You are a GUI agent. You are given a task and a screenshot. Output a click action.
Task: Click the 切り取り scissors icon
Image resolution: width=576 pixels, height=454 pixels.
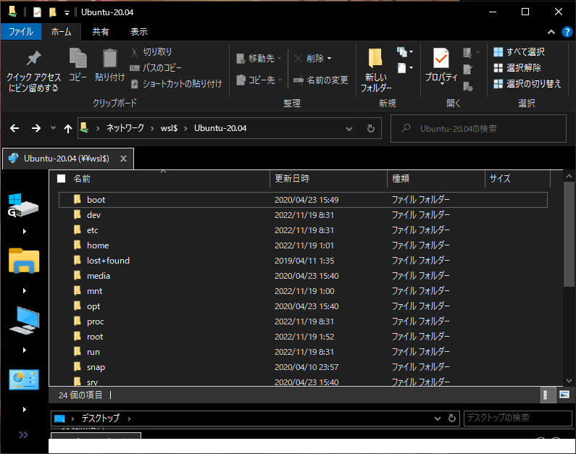tap(135, 52)
